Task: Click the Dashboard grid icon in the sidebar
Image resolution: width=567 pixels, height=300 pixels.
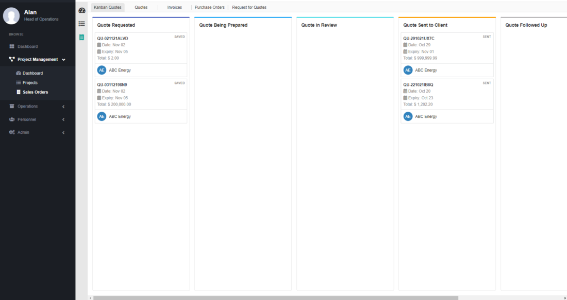Action: (12, 46)
